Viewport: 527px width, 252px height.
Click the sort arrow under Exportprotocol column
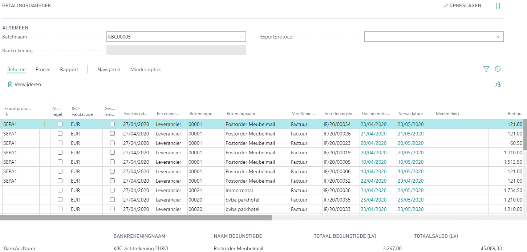point(7,114)
